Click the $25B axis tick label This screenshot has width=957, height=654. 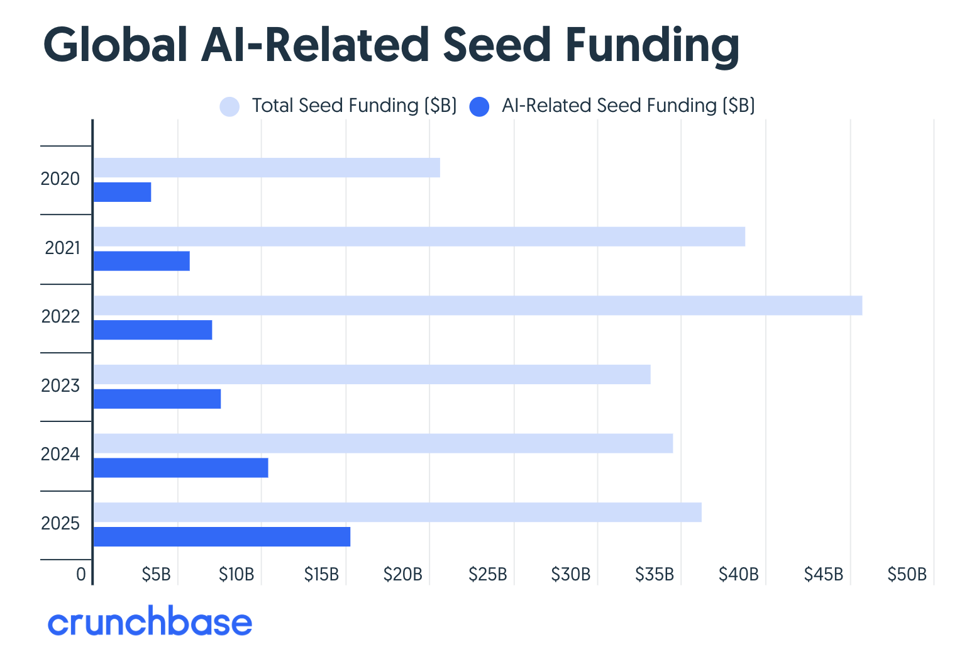click(x=487, y=574)
